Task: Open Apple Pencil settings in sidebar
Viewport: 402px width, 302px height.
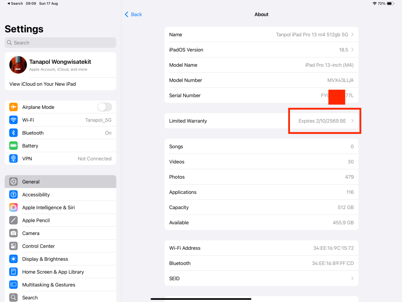Action: pyautogui.click(x=60, y=220)
